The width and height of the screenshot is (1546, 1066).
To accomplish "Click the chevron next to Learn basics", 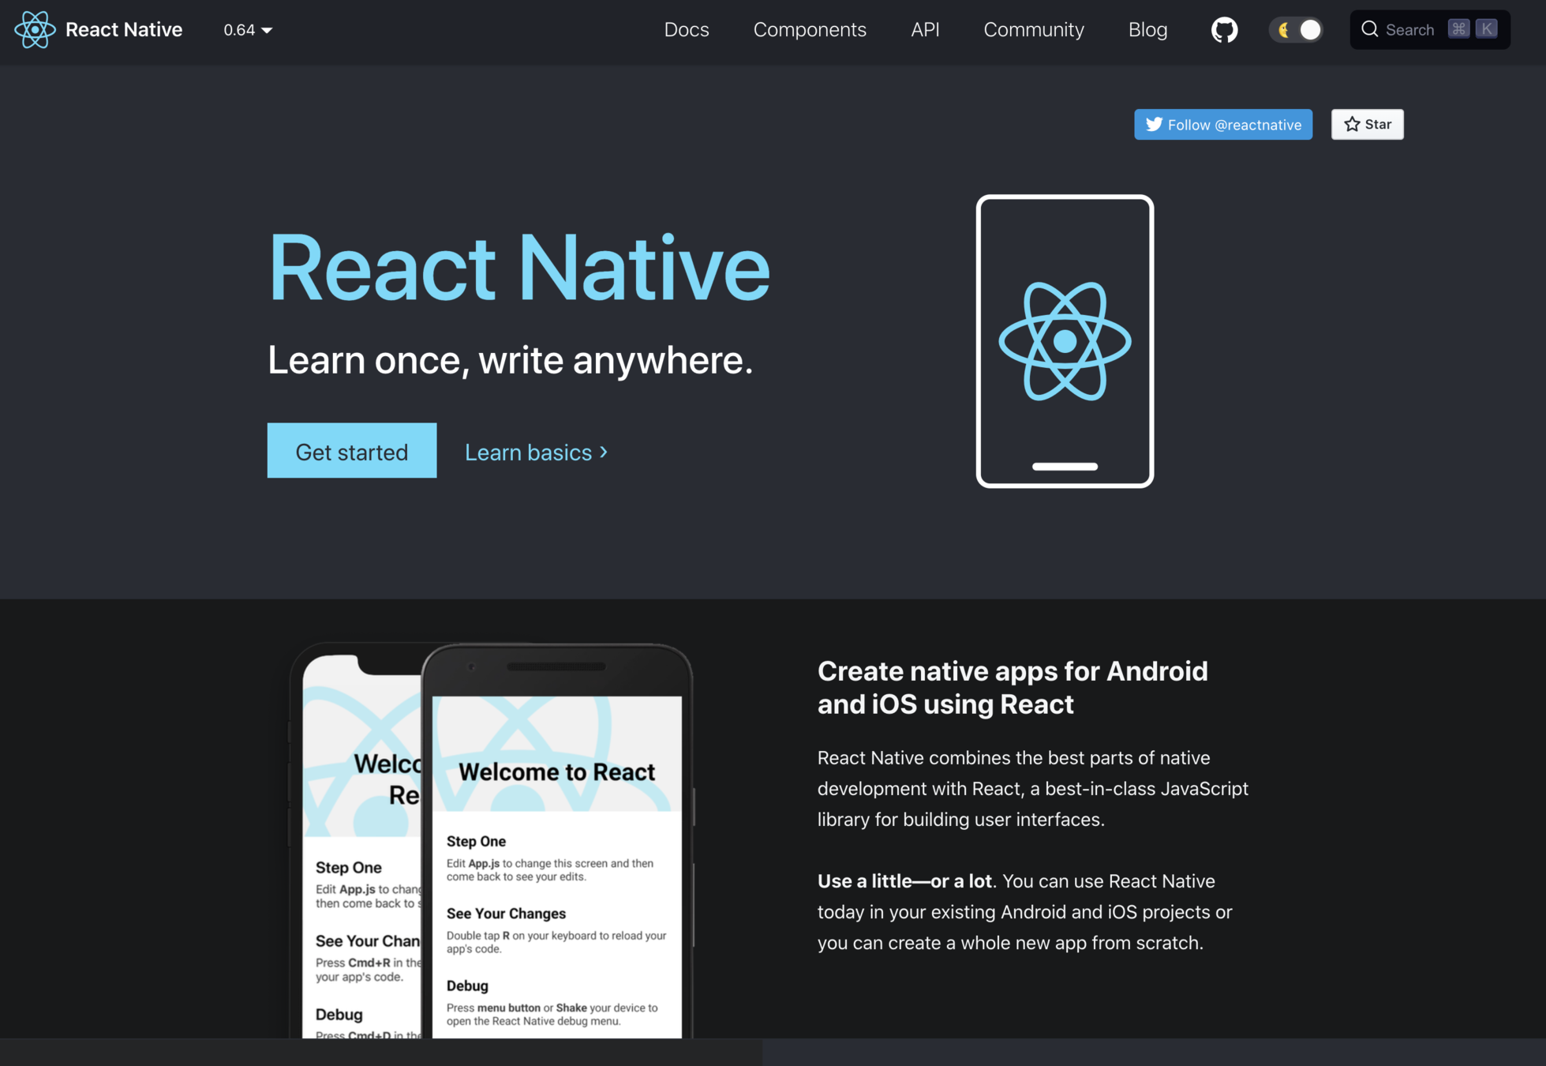I will (604, 452).
